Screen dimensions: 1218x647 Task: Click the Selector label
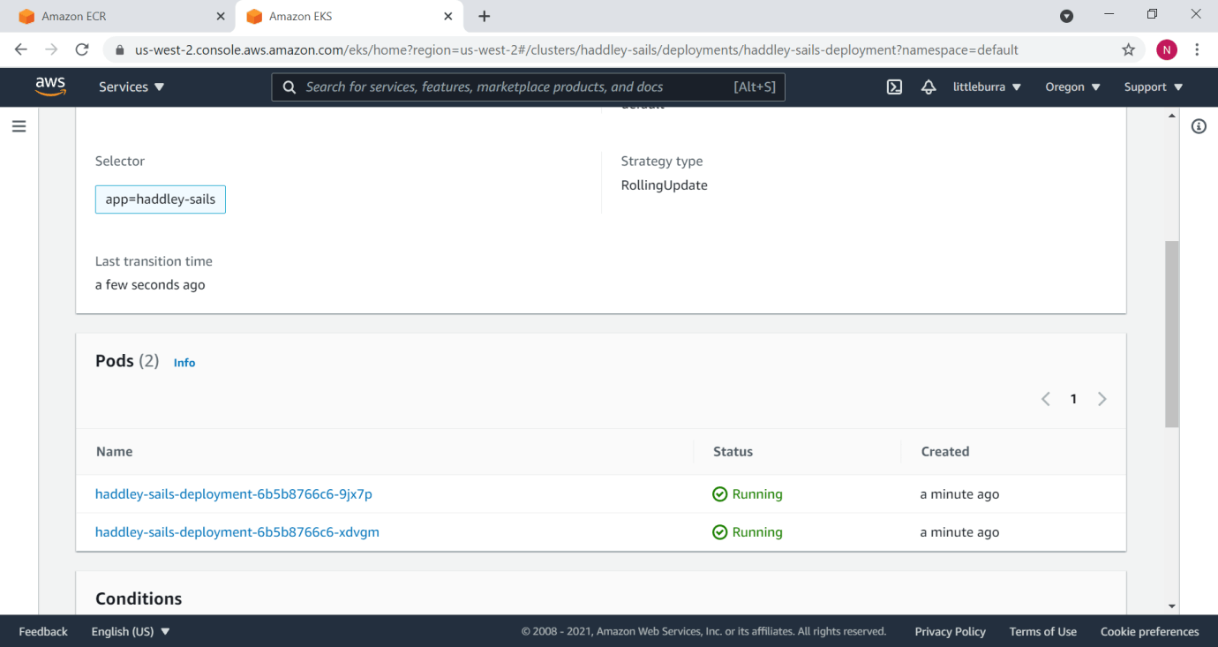[120, 162]
